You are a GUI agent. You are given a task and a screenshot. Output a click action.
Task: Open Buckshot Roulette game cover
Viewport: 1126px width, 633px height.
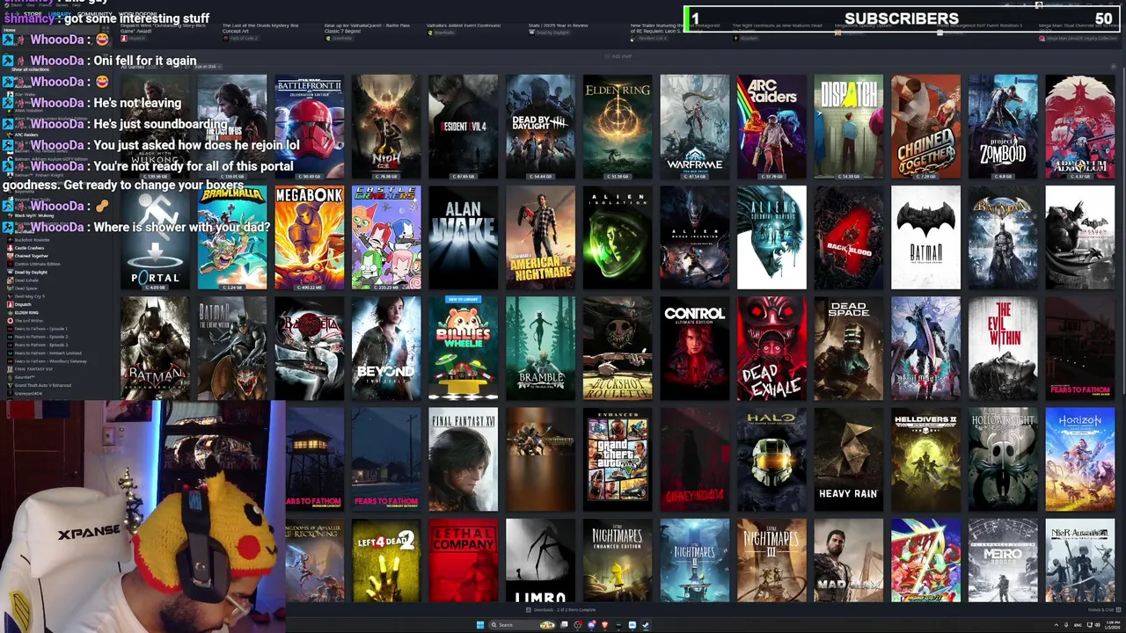[x=618, y=348]
